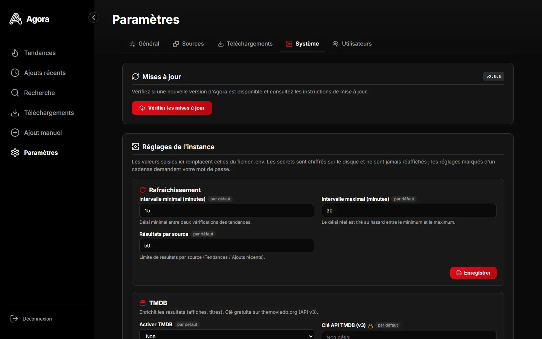This screenshot has height=339, width=542.
Task: Click the Mises à jour refresh icon
Action: [x=135, y=77]
